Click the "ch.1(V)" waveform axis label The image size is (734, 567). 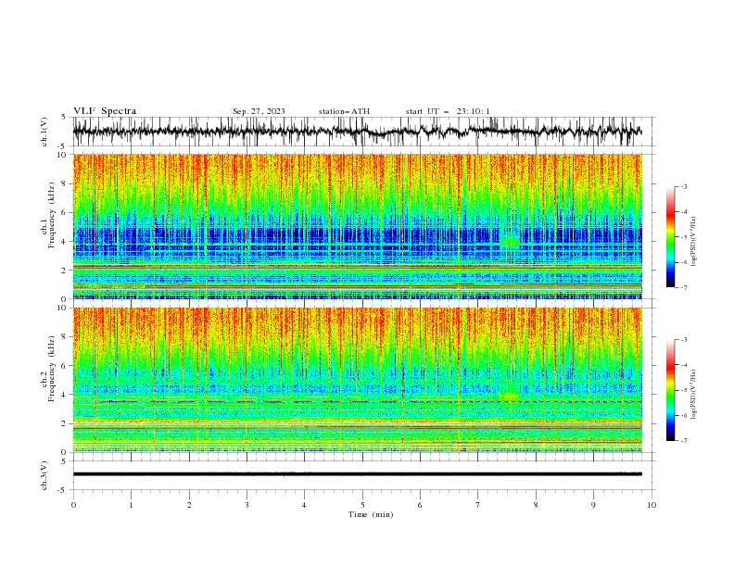[x=44, y=132]
